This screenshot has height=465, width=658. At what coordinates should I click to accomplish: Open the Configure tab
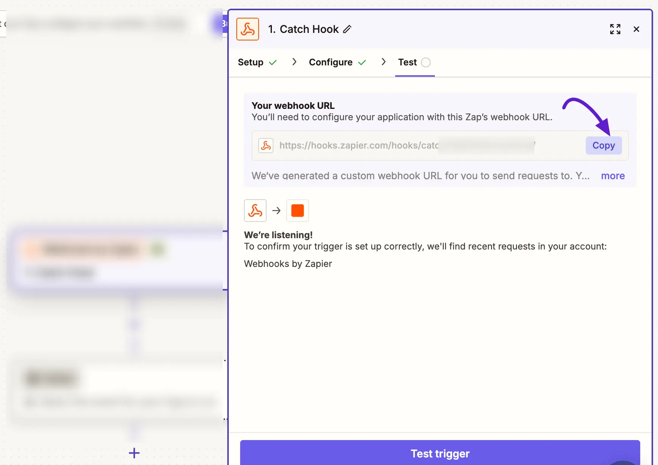coord(331,62)
